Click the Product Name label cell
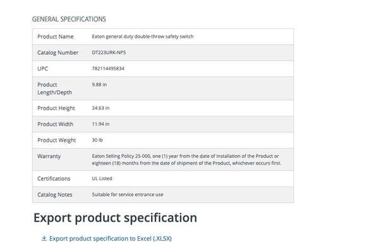This screenshot has height=247, width=379. click(x=56, y=37)
